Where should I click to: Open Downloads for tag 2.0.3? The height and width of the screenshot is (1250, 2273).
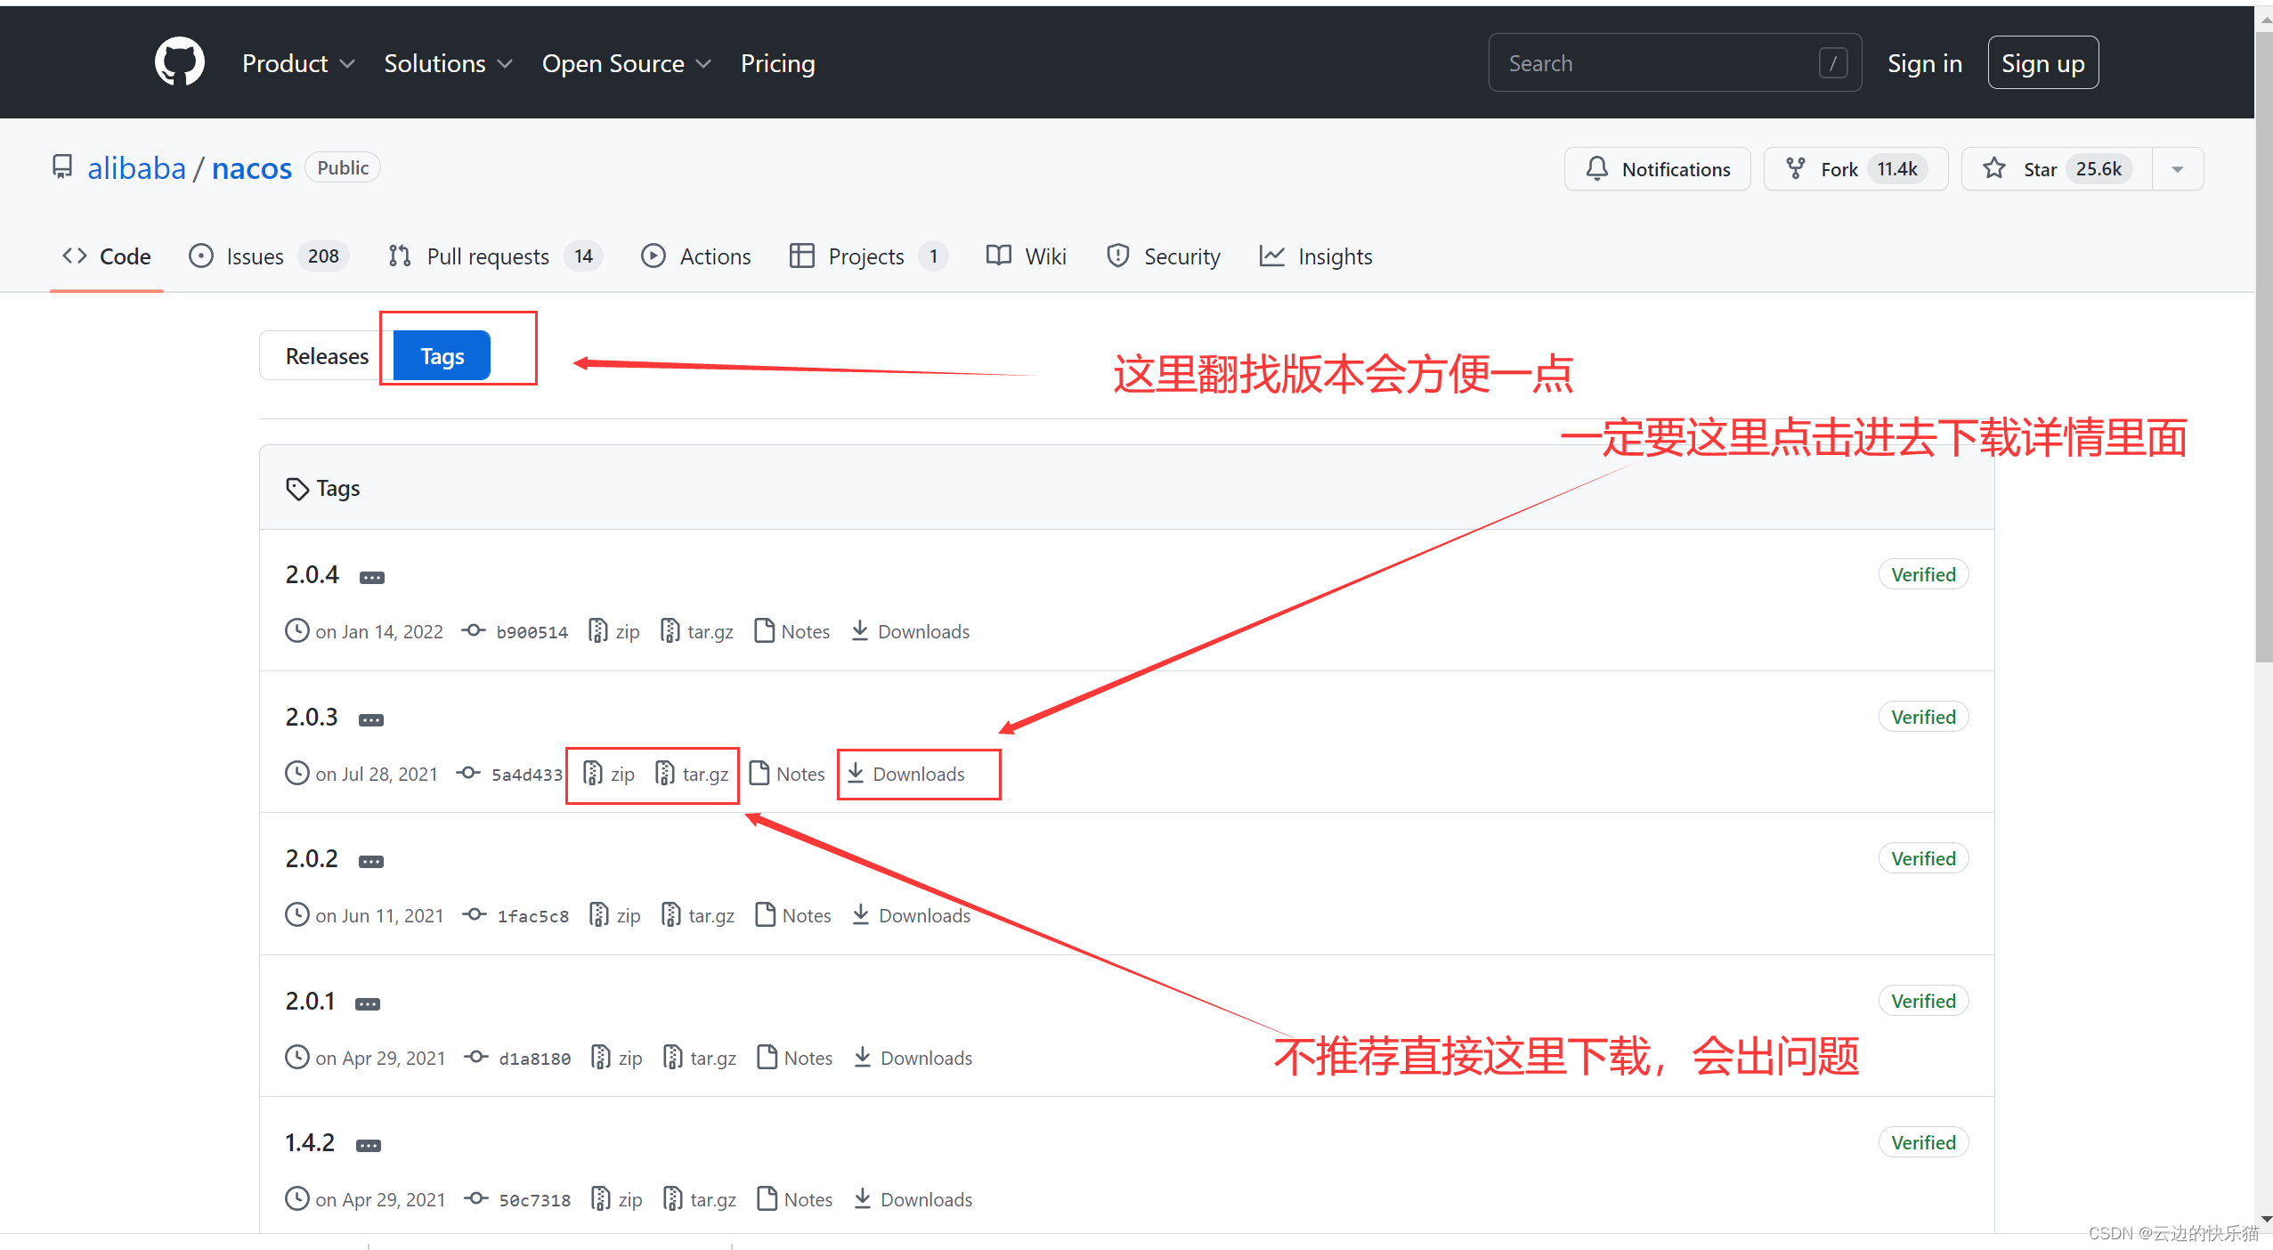(905, 774)
